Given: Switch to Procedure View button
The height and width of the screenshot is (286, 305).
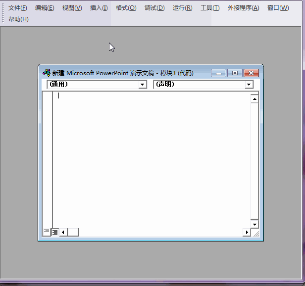Looking at the screenshot, I should click(x=47, y=232).
